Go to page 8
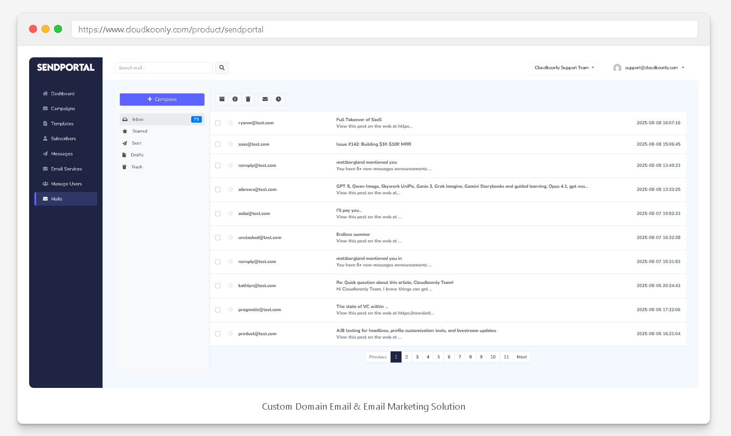This screenshot has width=731, height=436. (470, 357)
